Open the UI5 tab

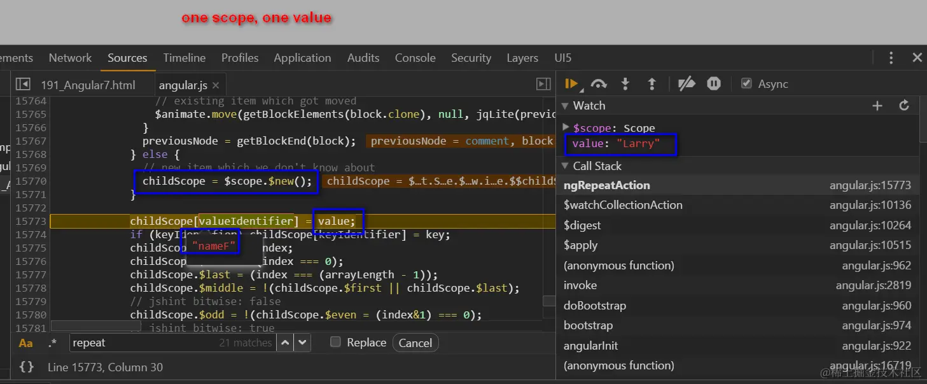(x=563, y=57)
